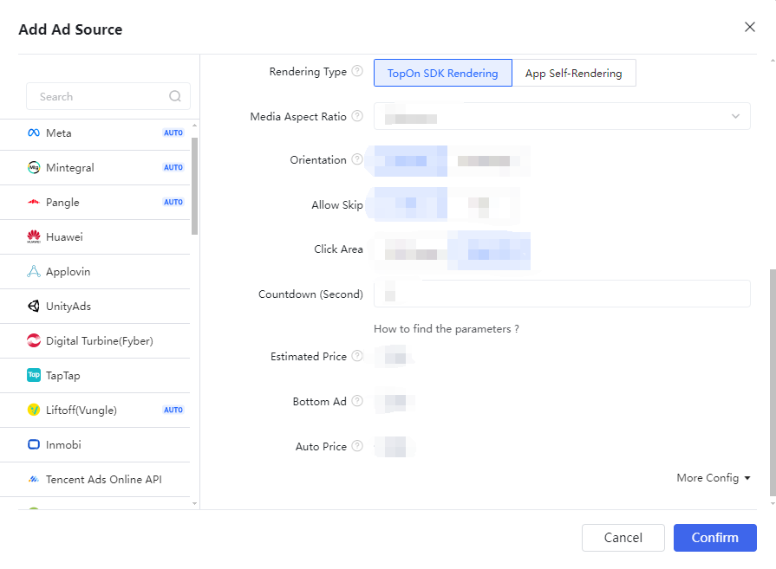Open How to find the parameters link
776x569 pixels.
coord(447,329)
